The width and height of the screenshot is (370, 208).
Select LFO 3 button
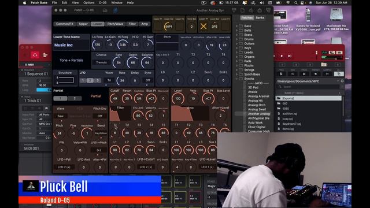click(x=98, y=80)
